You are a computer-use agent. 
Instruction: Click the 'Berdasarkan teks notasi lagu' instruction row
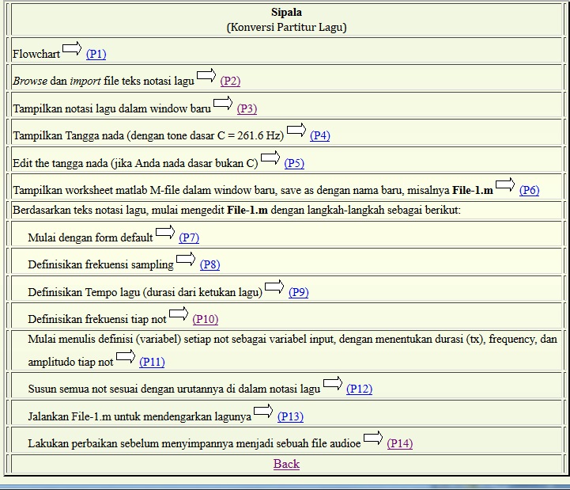[x=286, y=210]
